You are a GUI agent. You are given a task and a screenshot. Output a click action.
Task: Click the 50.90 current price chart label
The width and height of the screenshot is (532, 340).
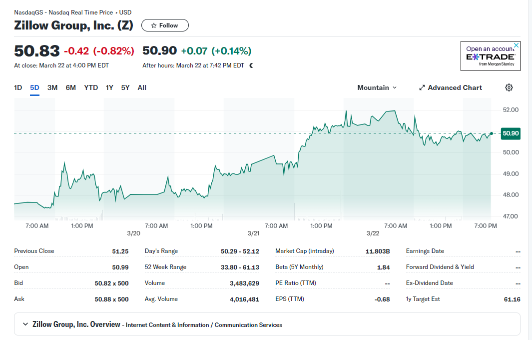(x=511, y=133)
